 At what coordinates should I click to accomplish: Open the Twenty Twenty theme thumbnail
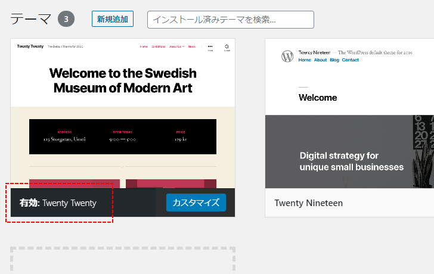(x=123, y=113)
